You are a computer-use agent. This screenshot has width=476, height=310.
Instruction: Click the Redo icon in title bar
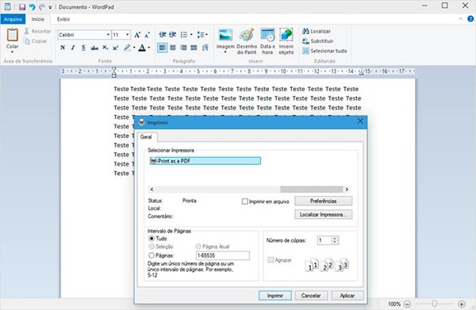point(41,6)
